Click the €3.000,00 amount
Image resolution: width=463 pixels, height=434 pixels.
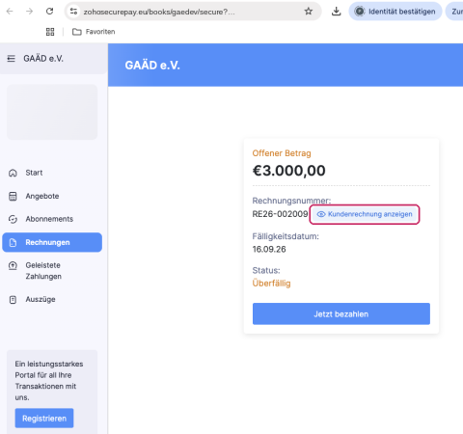coord(288,171)
